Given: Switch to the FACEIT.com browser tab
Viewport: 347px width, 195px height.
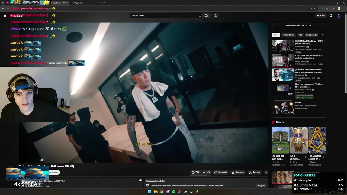Looking at the screenshot, I should (85, 3).
